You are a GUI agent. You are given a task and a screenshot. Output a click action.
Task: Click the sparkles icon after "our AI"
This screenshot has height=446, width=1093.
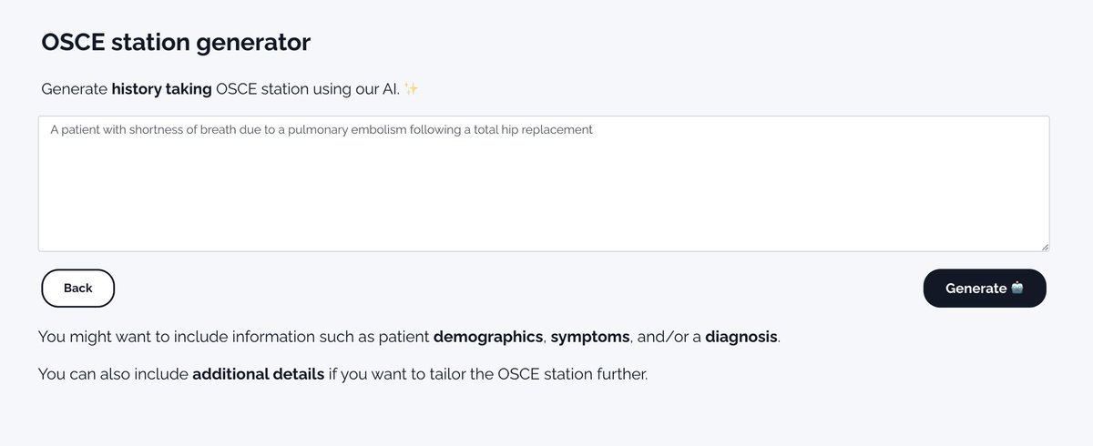(x=411, y=89)
